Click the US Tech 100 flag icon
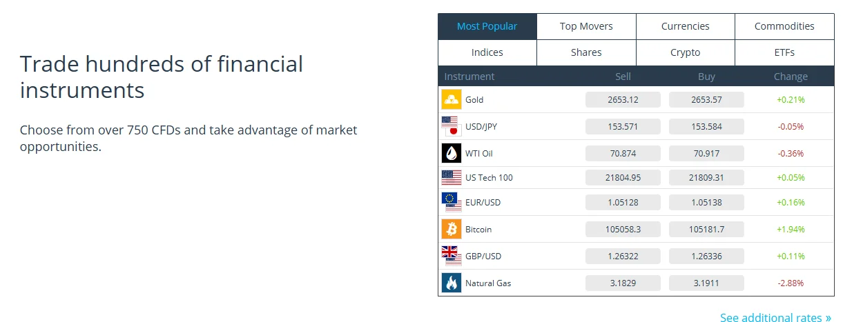Viewport: 843px width, 322px height. click(x=451, y=177)
